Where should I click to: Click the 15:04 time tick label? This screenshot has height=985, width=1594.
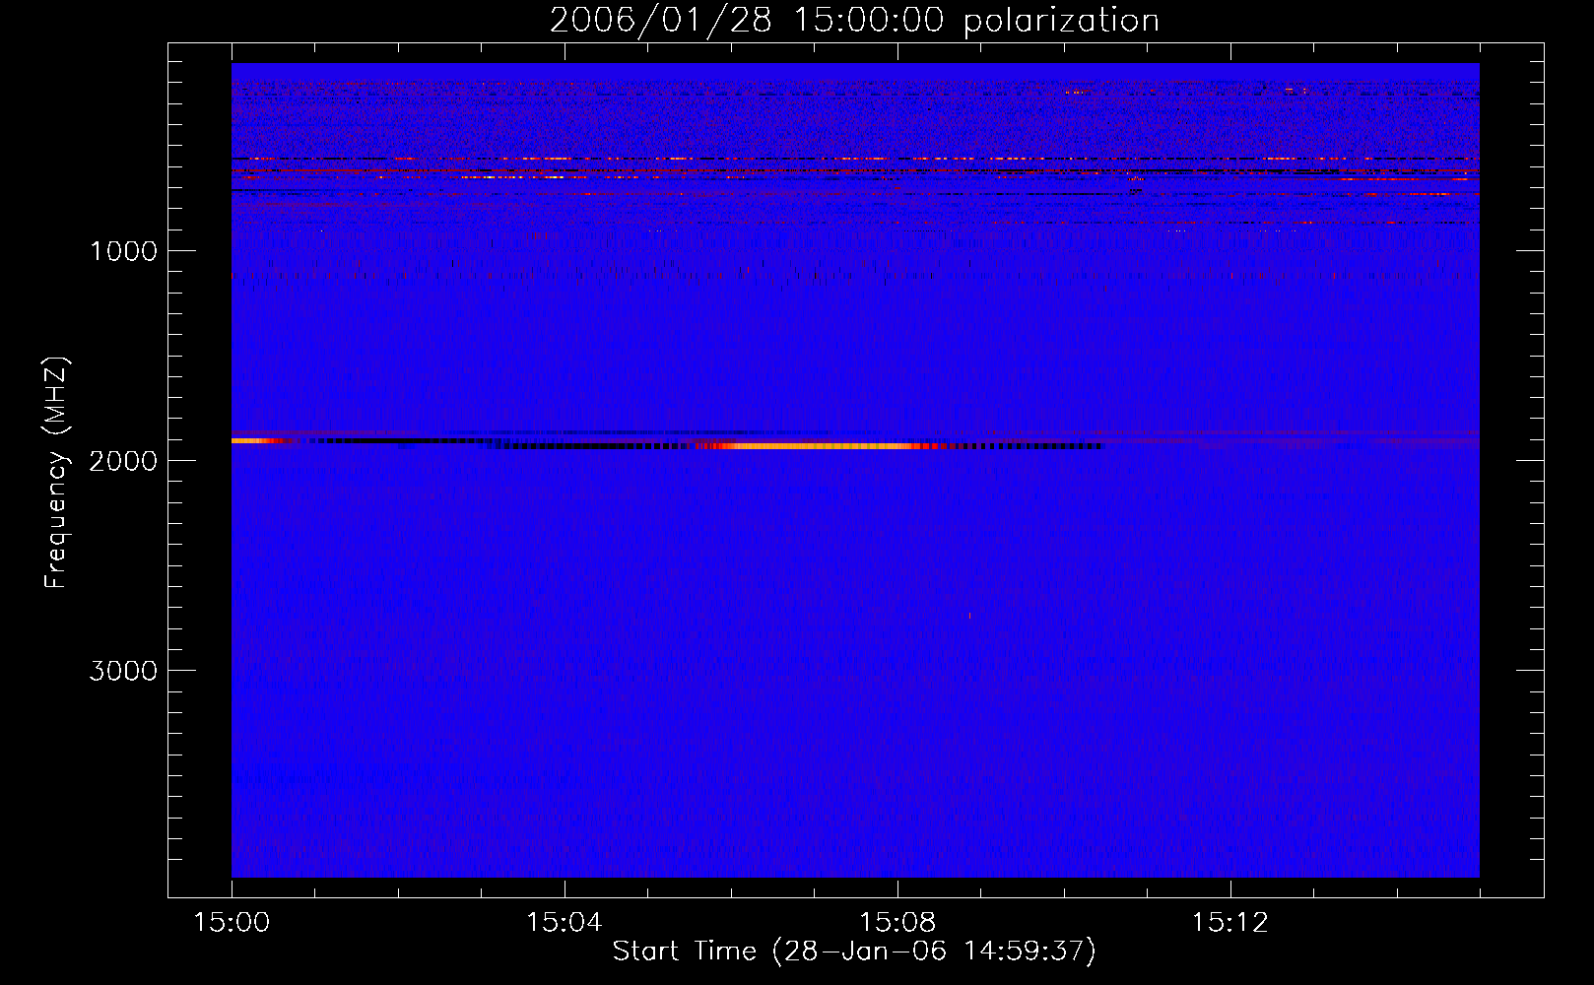565,923
